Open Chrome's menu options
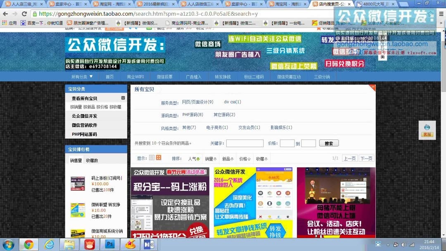 click(440, 14)
